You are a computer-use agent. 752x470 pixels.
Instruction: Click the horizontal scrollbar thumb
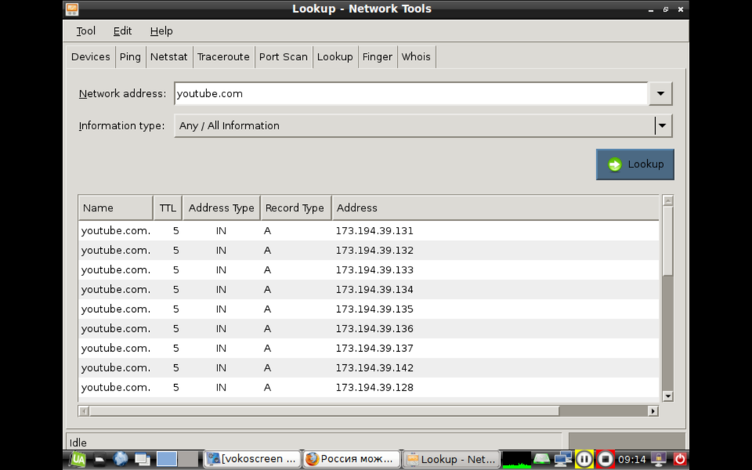coord(324,411)
